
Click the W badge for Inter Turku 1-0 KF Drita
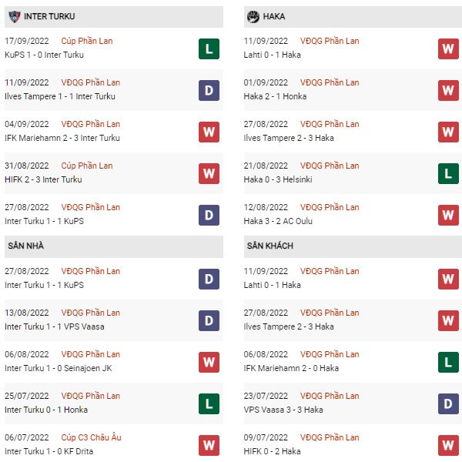[x=209, y=445]
